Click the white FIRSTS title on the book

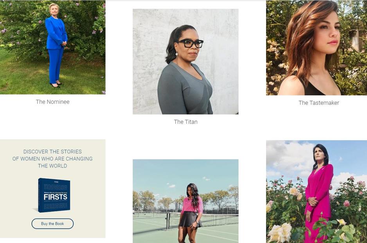pyautogui.click(x=56, y=197)
